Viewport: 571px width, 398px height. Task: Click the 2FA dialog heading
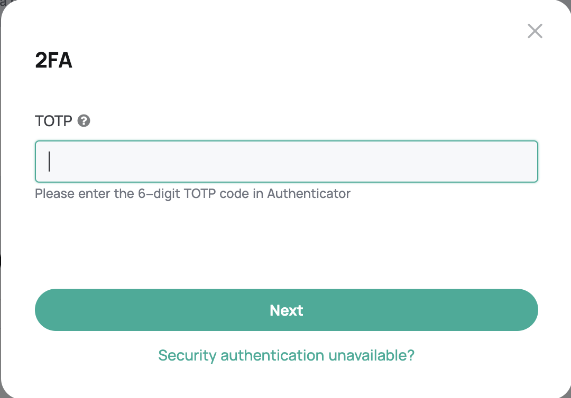point(53,60)
